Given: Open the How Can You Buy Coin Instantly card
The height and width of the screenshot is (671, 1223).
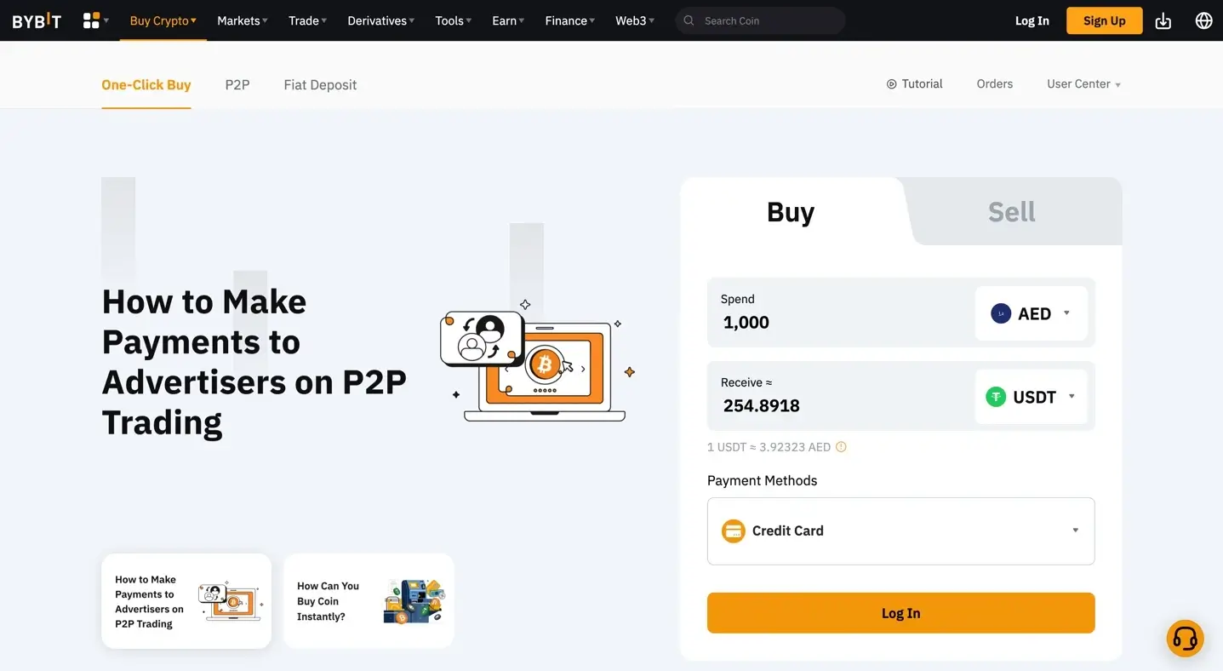Looking at the screenshot, I should pos(369,601).
